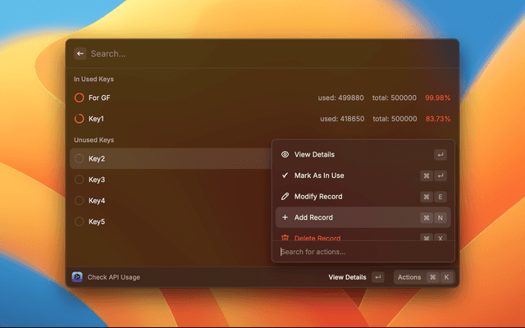
Task: Click the checkmark icon for Mark As In Use
Action: tap(285, 175)
